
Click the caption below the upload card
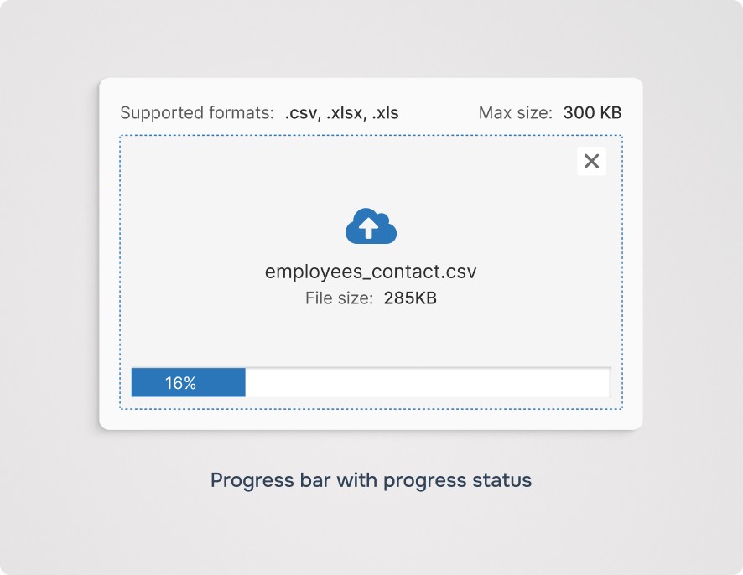[371, 479]
